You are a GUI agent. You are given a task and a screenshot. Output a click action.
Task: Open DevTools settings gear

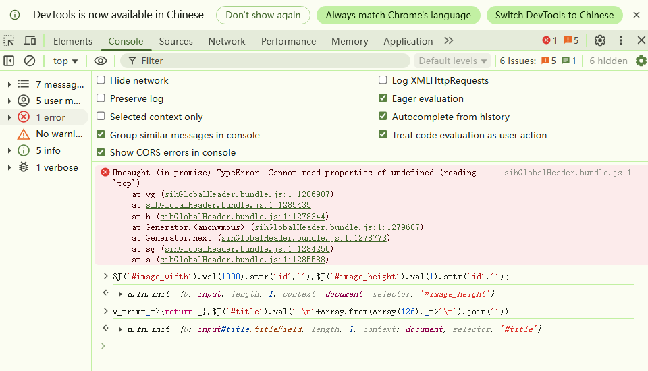click(599, 40)
